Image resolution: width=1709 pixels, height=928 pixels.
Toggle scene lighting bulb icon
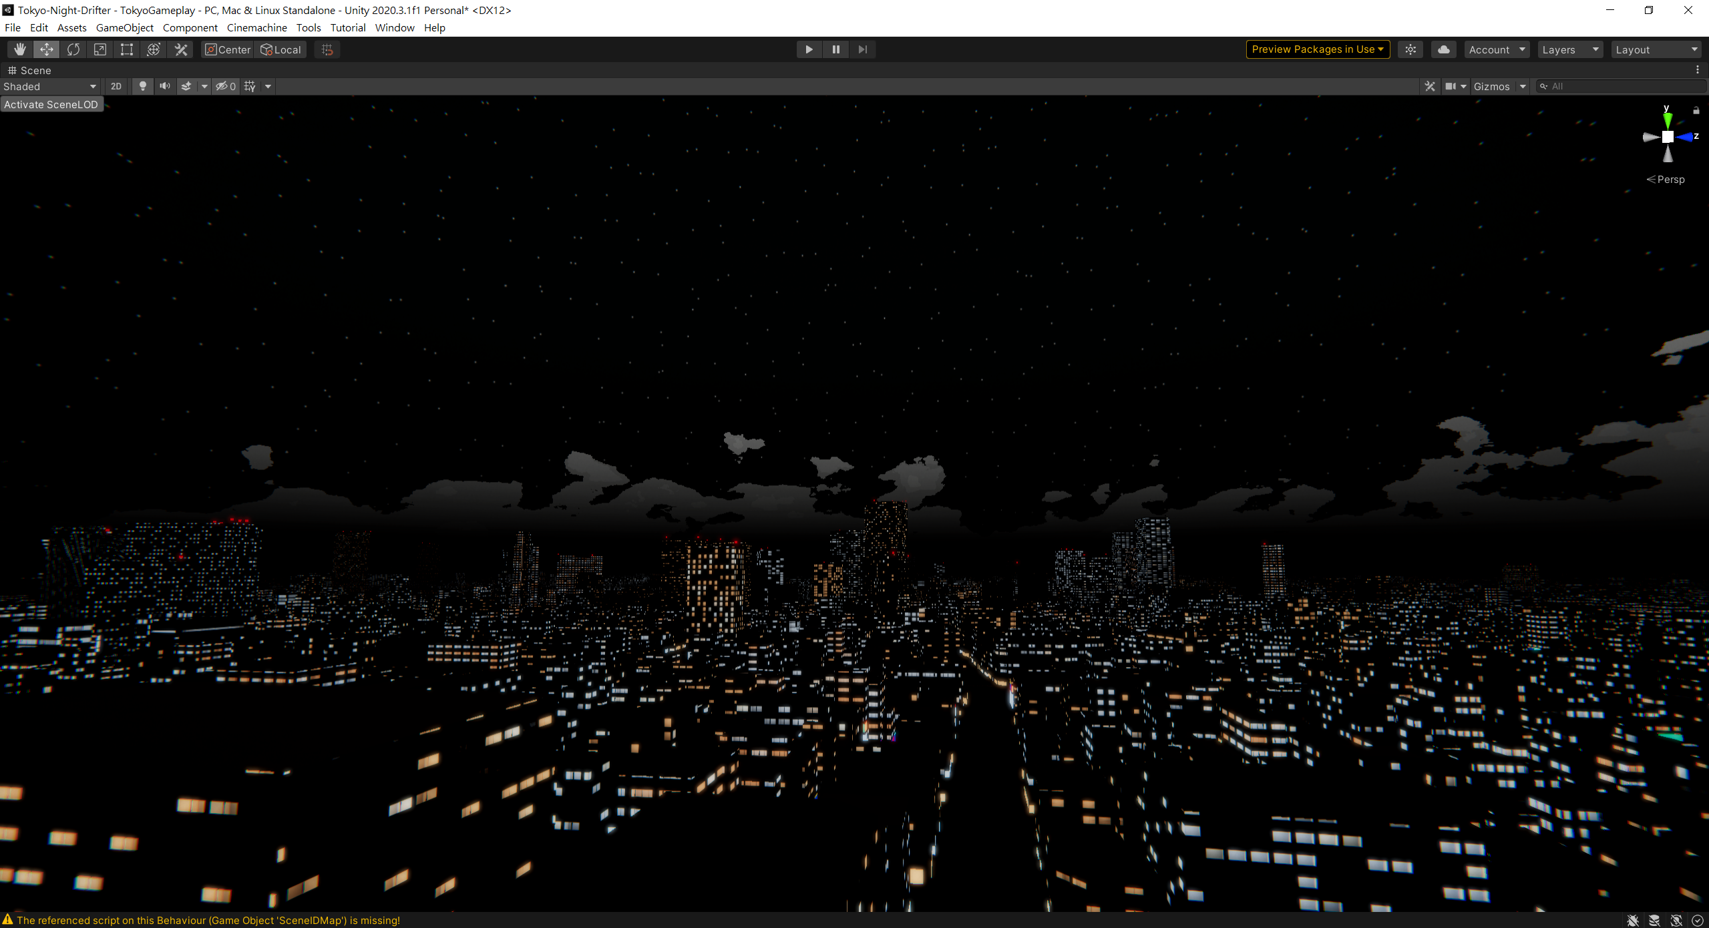tap(142, 86)
